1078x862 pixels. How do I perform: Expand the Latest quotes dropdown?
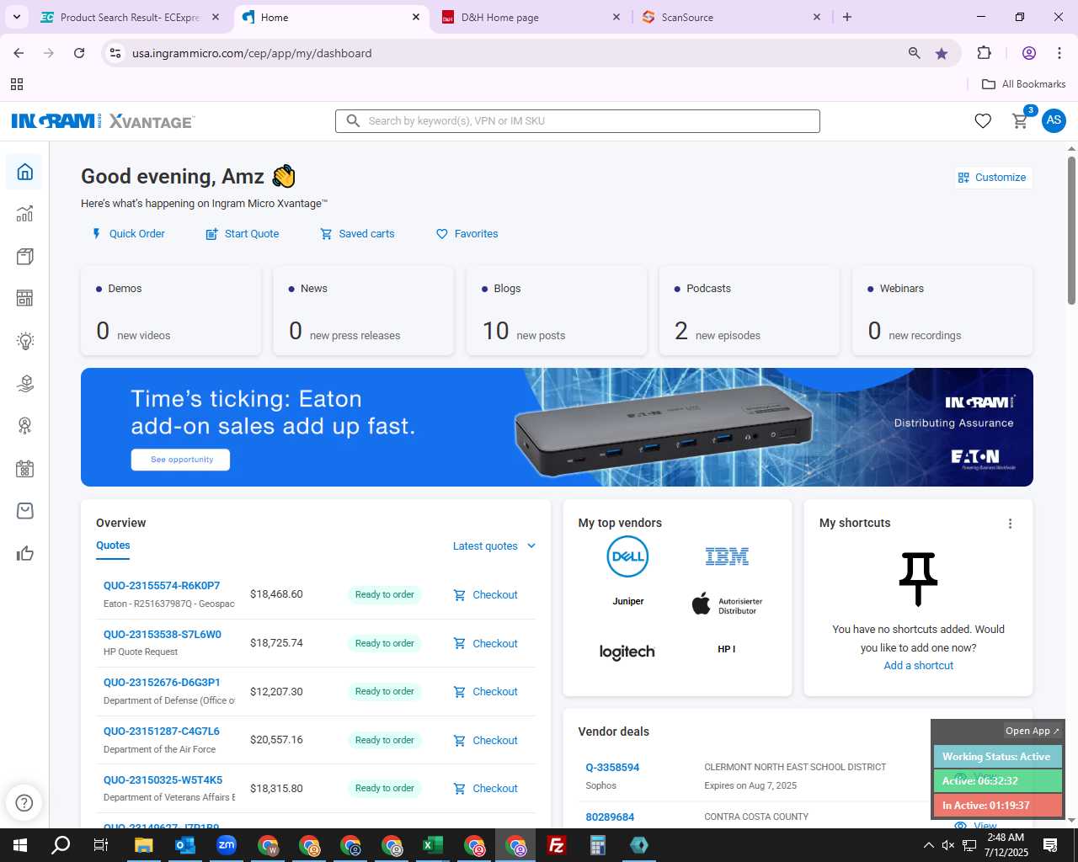pos(494,546)
